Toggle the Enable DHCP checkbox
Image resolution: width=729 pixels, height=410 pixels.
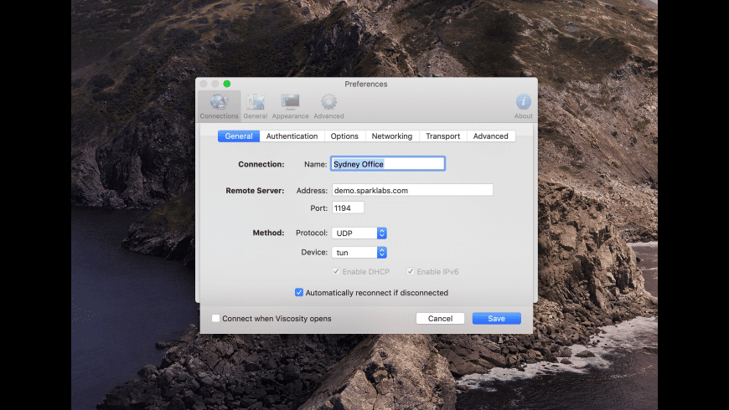click(x=336, y=272)
